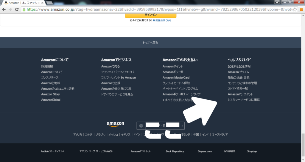This screenshot has width=305, height=162.
Task: Click the vertical scrollbar thumb
Action: coord(303,145)
